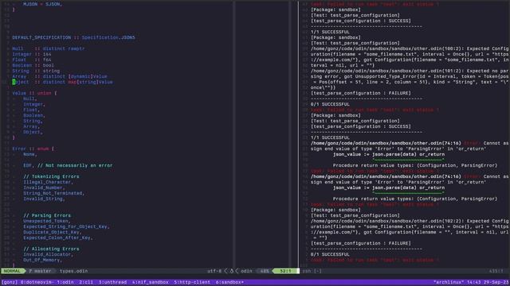This screenshot has height=286, width=510.
Task: Click the 435:1 position in terminal statusline
Action: (496, 271)
